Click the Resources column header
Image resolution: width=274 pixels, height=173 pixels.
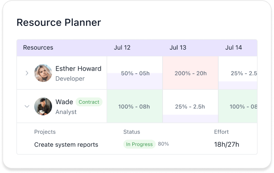[38, 47]
